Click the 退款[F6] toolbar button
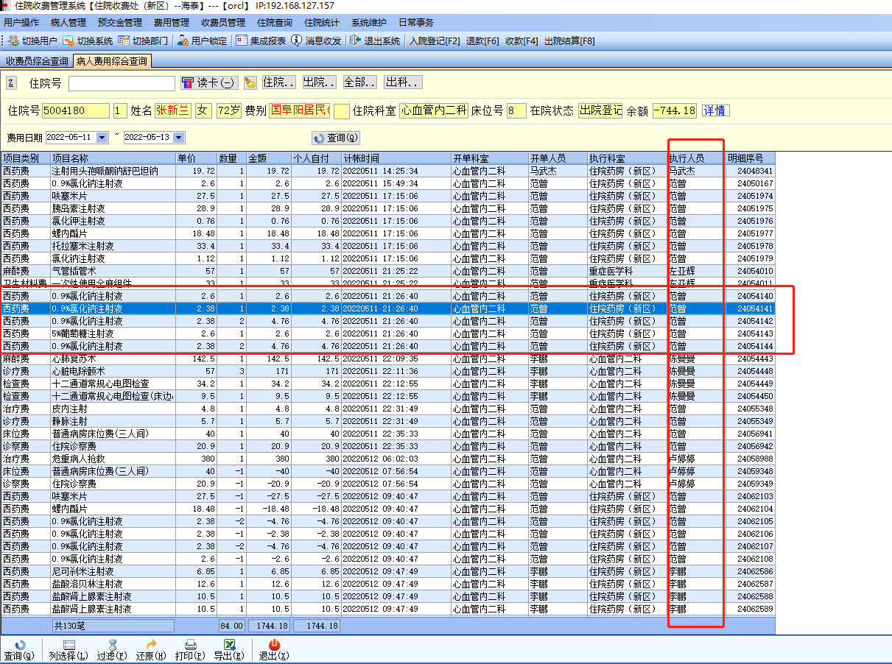Screen dimensions: 892x664 point(482,41)
